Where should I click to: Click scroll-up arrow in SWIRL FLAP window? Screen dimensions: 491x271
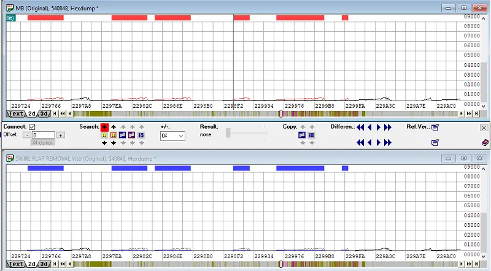pyautogui.click(x=484, y=169)
